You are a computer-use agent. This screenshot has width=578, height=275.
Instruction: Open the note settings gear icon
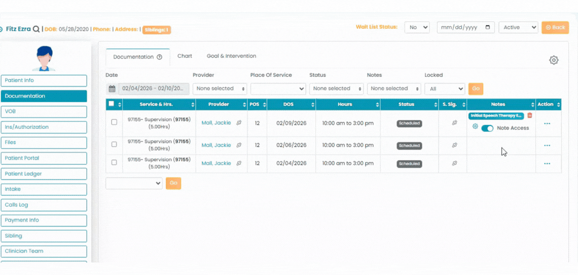[x=475, y=127]
